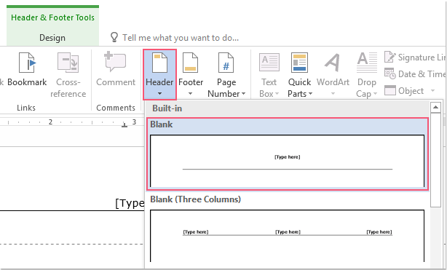Click the tab stop marker on ruler
The image size is (447, 270).
(124, 124)
